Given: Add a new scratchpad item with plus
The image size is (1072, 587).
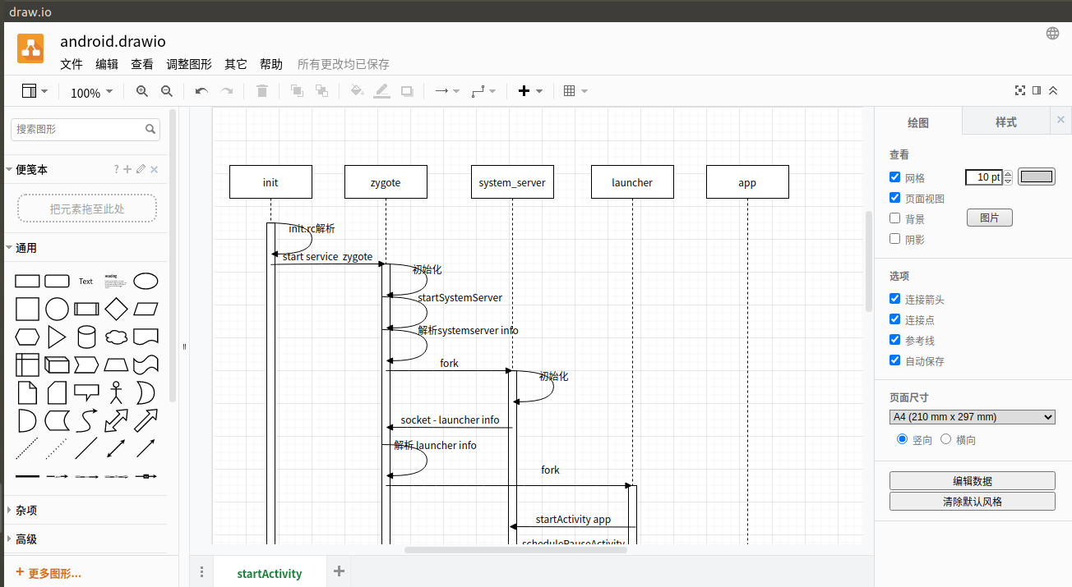Looking at the screenshot, I should 127,169.
